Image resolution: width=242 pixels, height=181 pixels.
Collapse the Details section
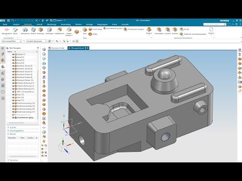[x=9, y=134]
